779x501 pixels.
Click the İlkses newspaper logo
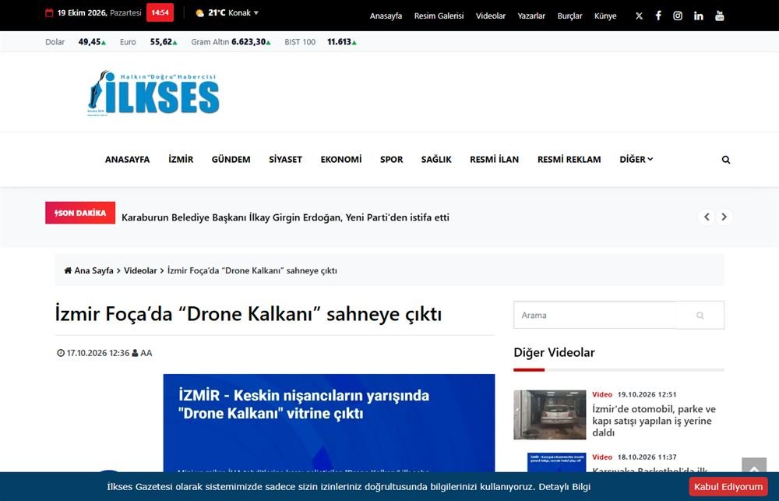coord(153,93)
